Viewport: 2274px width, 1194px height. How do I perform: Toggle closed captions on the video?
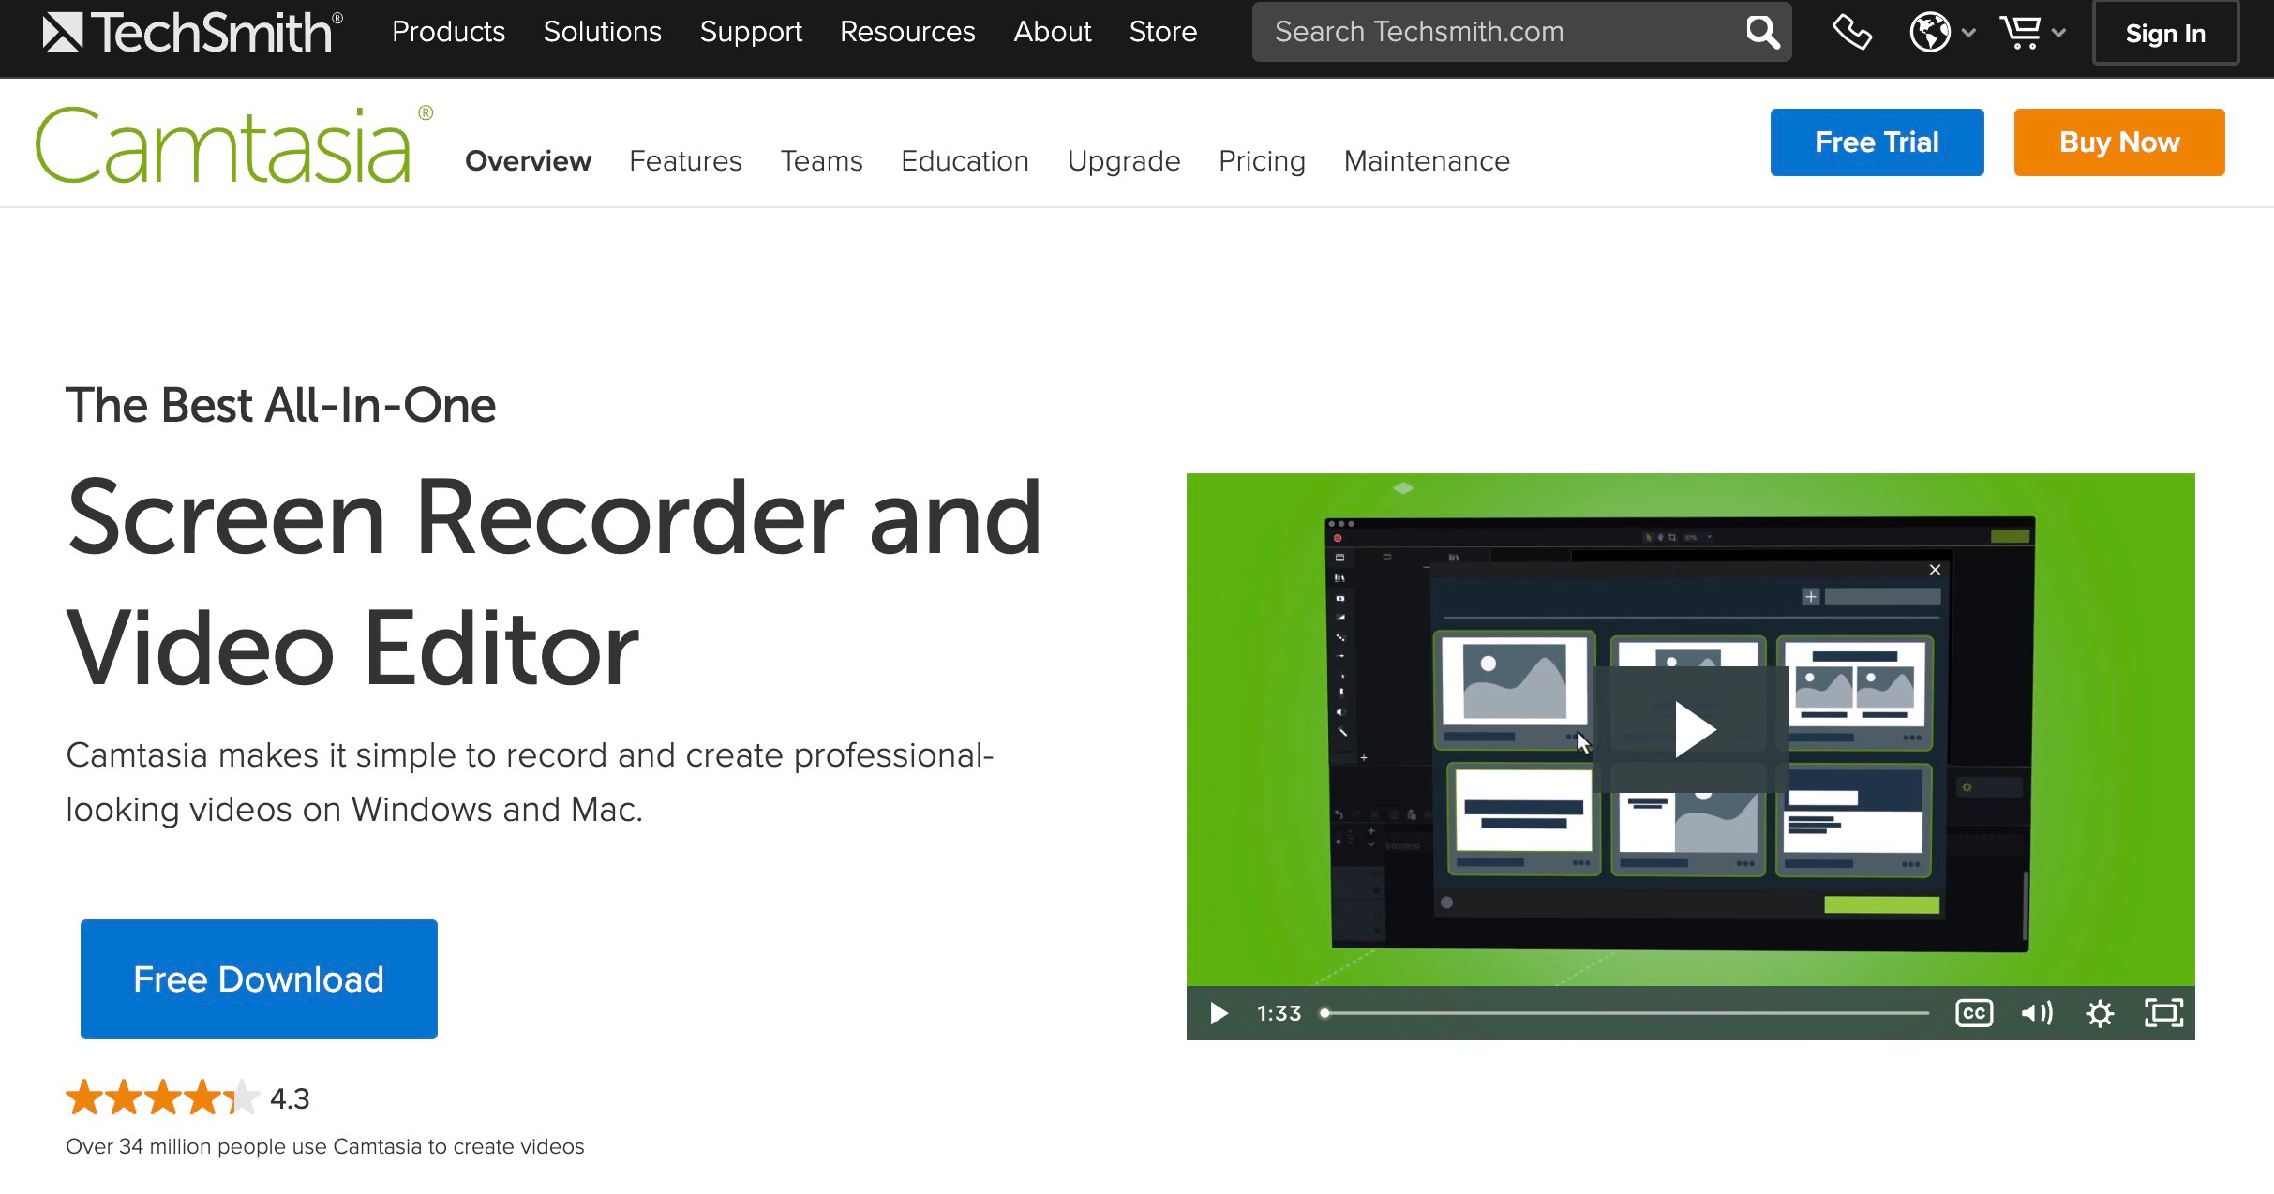pyautogui.click(x=1974, y=1013)
